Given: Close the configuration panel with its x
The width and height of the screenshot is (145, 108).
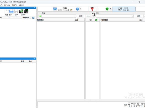Looking at the screenshot, I should [34, 8].
